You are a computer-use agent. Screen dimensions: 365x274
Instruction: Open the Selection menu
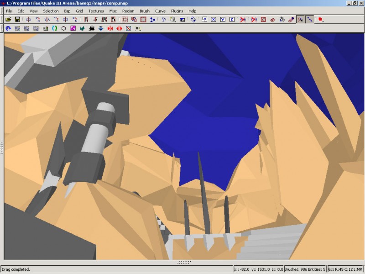(51, 11)
